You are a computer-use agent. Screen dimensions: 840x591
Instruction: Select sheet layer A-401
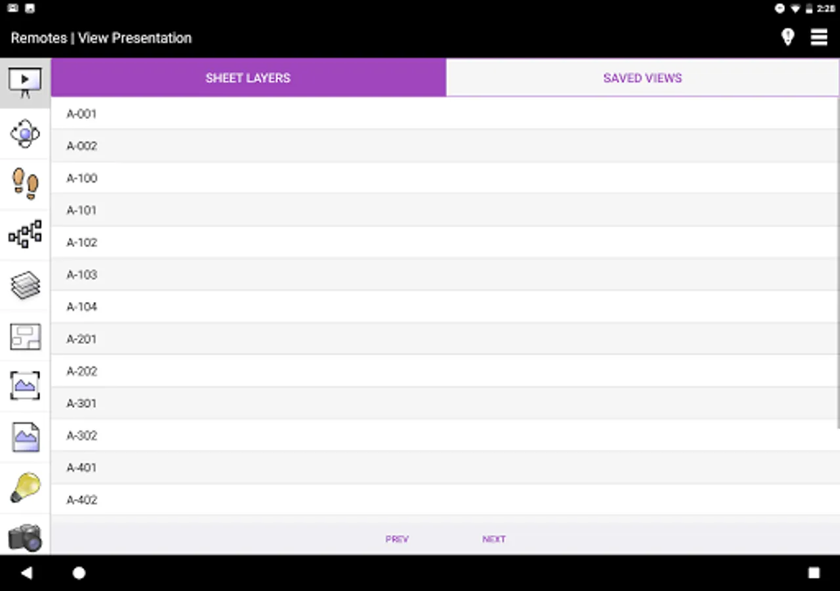pos(445,468)
